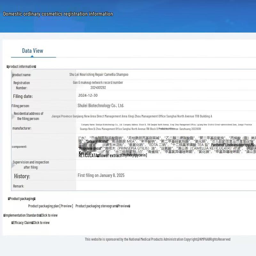
Task: Click to view the Efficacy Claim
Action: (x=41, y=223)
